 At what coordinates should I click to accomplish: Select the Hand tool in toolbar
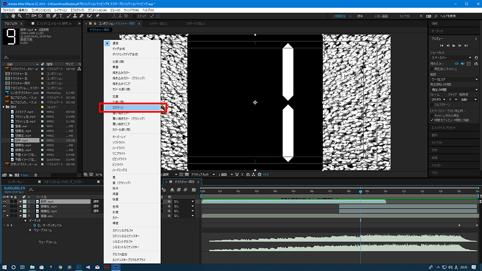click(x=13, y=16)
